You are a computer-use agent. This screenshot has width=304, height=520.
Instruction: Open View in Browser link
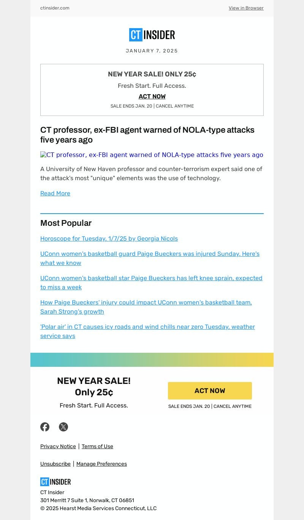(x=246, y=8)
